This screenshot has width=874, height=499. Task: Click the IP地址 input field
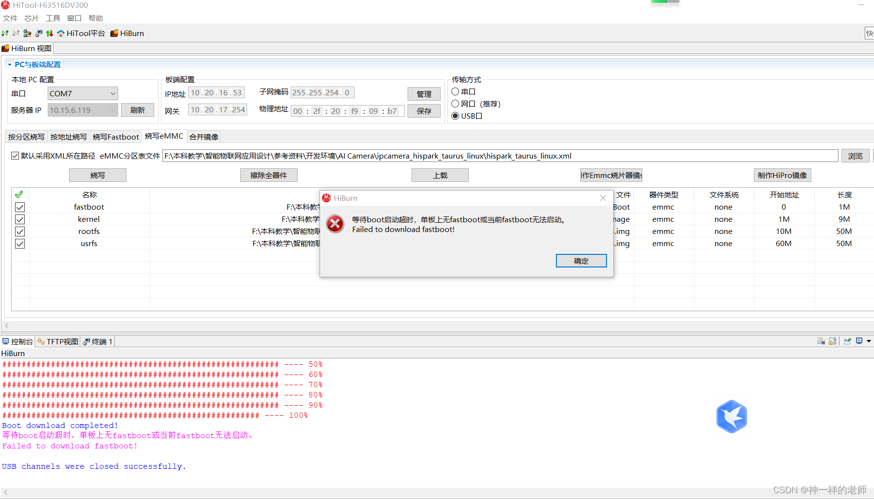click(x=216, y=93)
